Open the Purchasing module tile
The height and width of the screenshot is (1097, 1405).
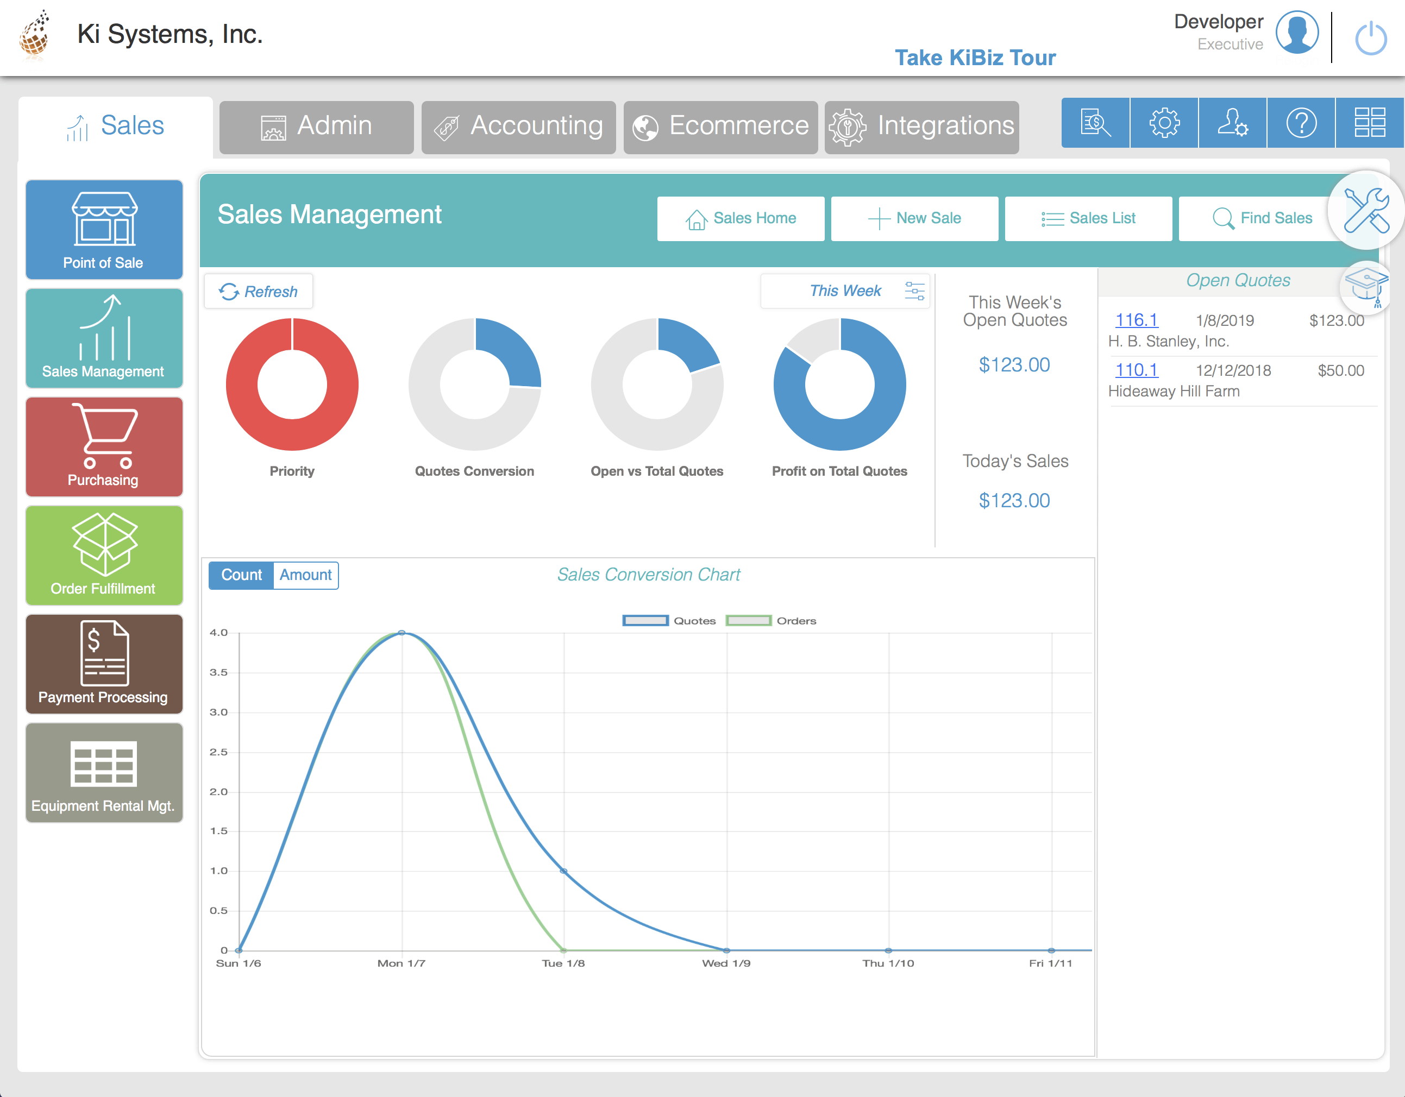104,447
